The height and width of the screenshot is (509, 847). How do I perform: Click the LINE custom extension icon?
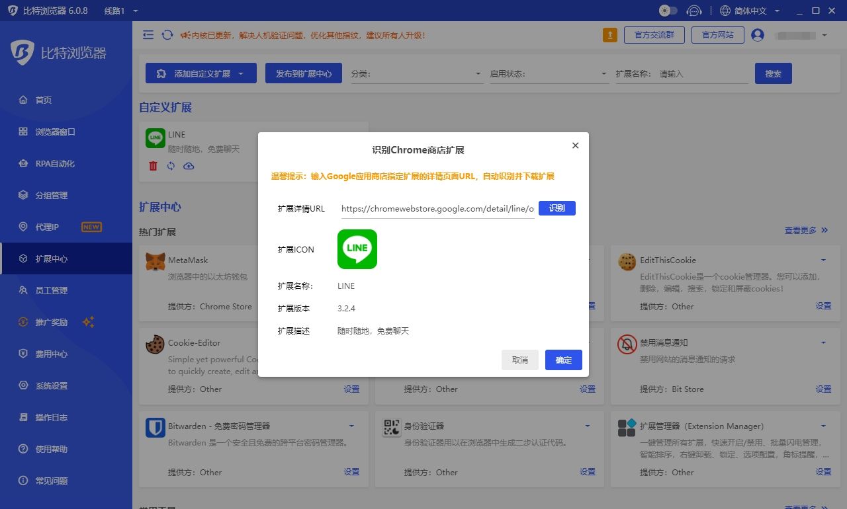point(156,138)
